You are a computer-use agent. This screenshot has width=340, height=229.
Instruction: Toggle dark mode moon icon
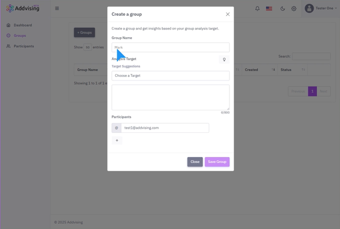pyautogui.click(x=283, y=8)
